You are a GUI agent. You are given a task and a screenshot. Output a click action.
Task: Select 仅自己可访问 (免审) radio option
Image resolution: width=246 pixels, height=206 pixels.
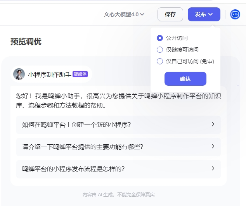coord(160,61)
